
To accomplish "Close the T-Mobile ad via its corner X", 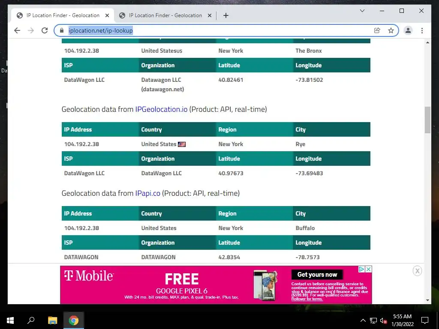I will coord(369,269).
